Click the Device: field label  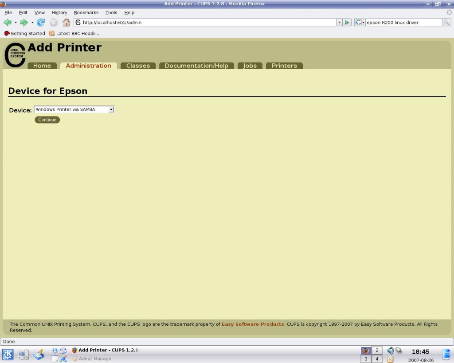pos(20,110)
